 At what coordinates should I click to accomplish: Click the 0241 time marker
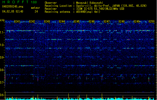17,21
